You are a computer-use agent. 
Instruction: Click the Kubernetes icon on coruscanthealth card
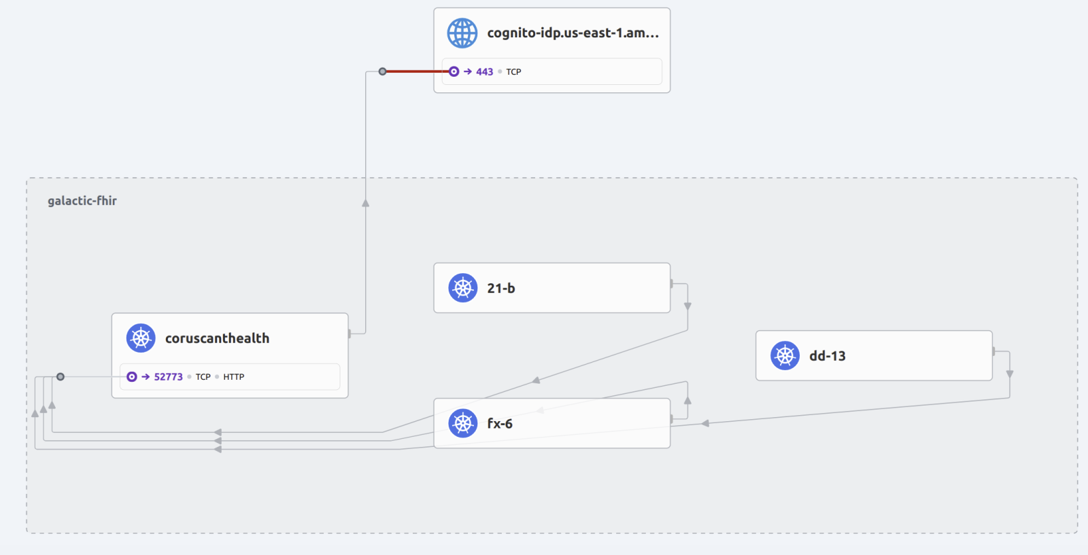(141, 338)
